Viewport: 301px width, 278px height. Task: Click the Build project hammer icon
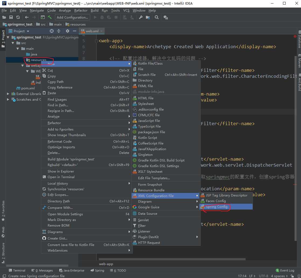coord(50,17)
